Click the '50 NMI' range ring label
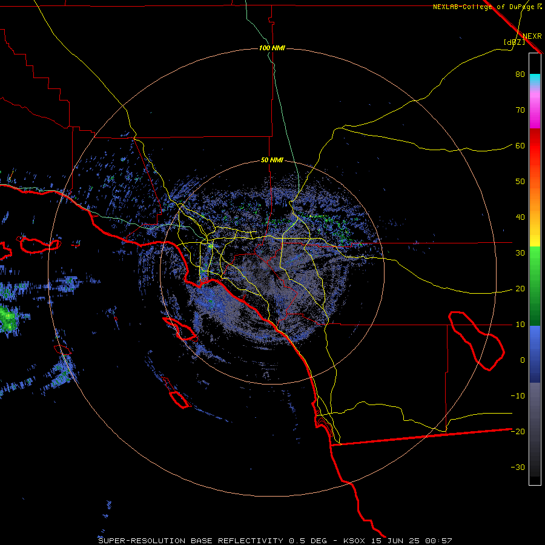 point(272,160)
